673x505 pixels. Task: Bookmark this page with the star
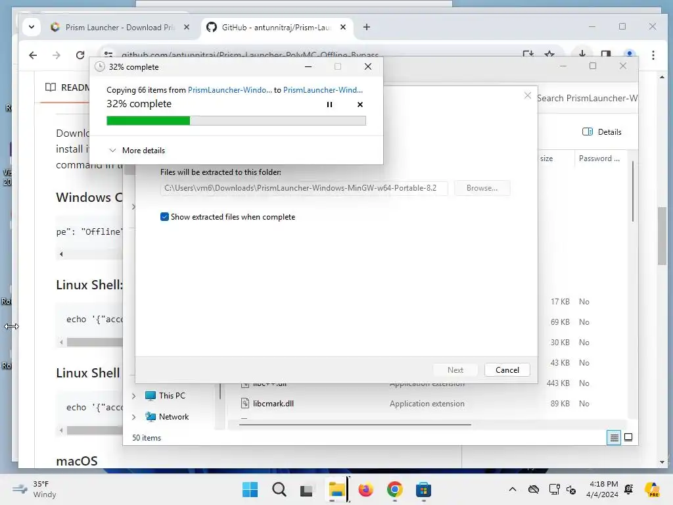[x=549, y=55]
